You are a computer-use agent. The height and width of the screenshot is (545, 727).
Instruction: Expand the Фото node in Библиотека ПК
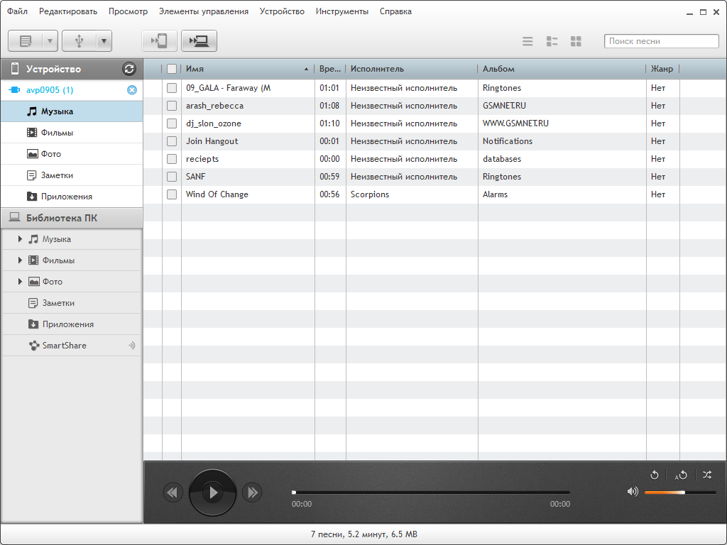(21, 282)
